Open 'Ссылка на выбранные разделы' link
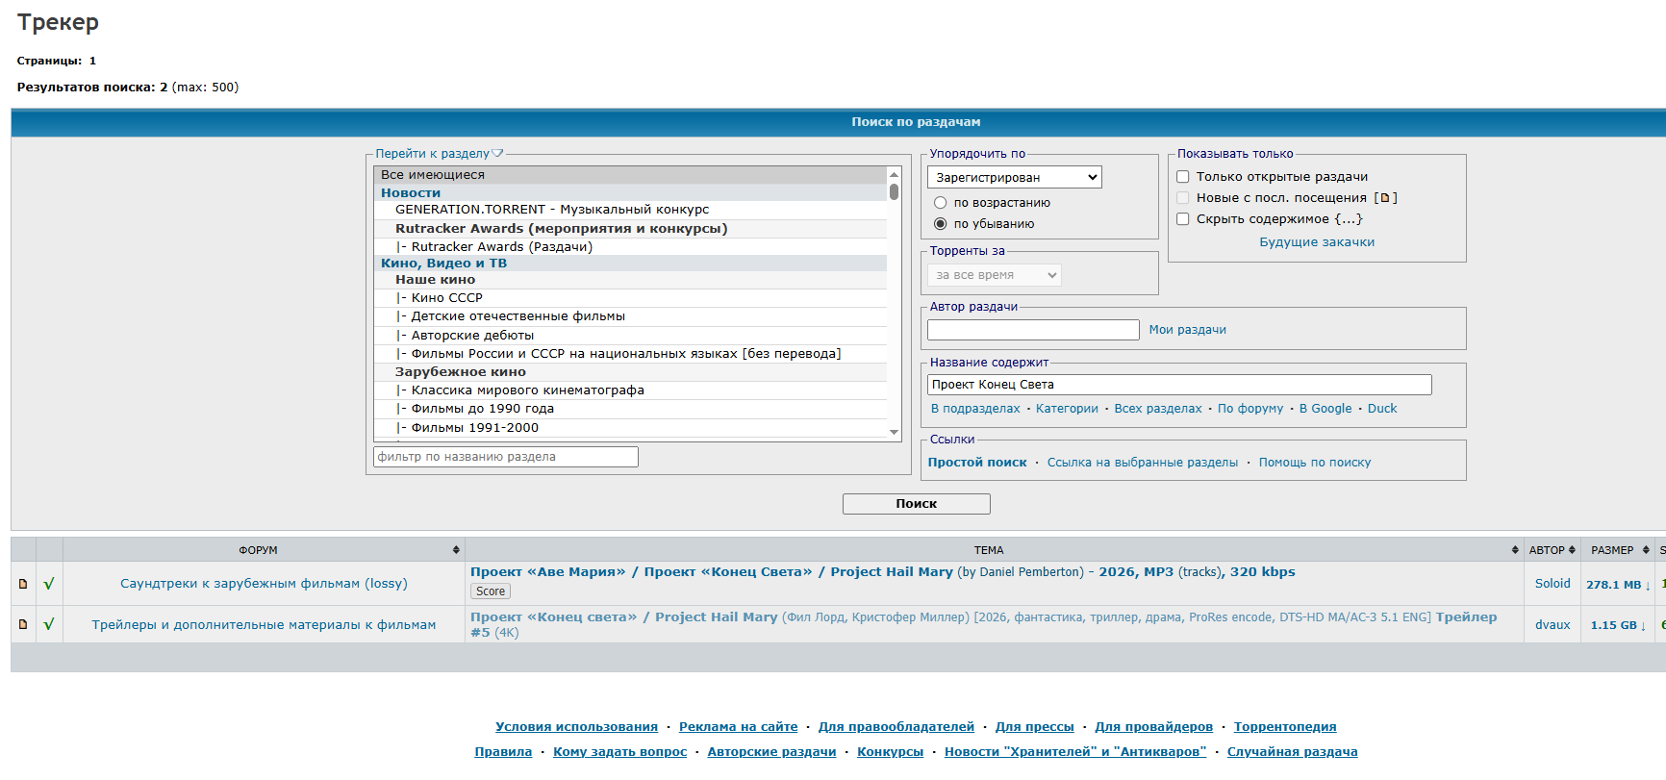This screenshot has width=1666, height=780. [x=1143, y=463]
